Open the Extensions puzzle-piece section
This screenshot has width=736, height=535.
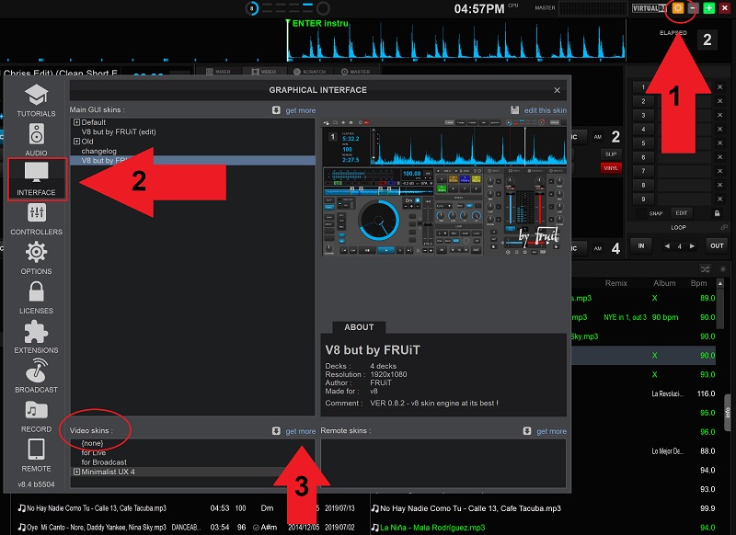(36, 336)
